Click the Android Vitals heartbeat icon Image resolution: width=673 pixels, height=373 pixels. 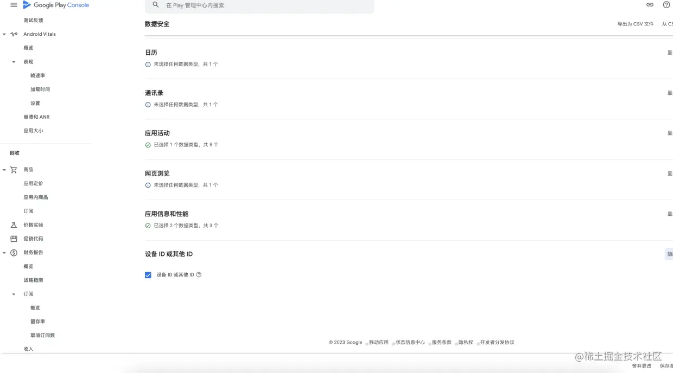13,34
